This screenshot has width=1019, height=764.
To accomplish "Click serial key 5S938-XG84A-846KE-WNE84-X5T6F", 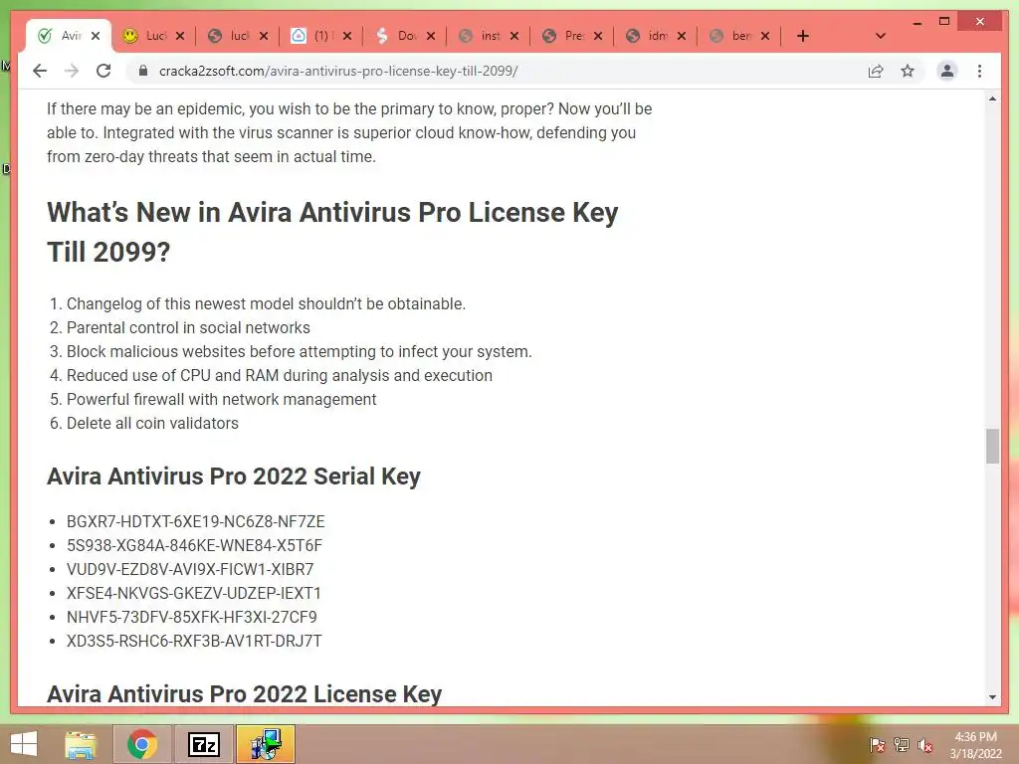I will [x=194, y=546].
